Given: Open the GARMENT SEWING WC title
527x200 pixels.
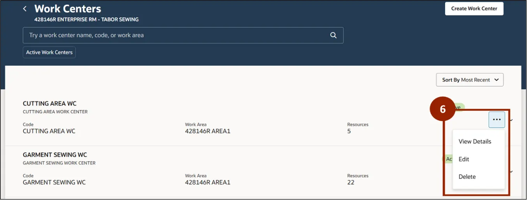Looking at the screenshot, I should tap(55, 155).
